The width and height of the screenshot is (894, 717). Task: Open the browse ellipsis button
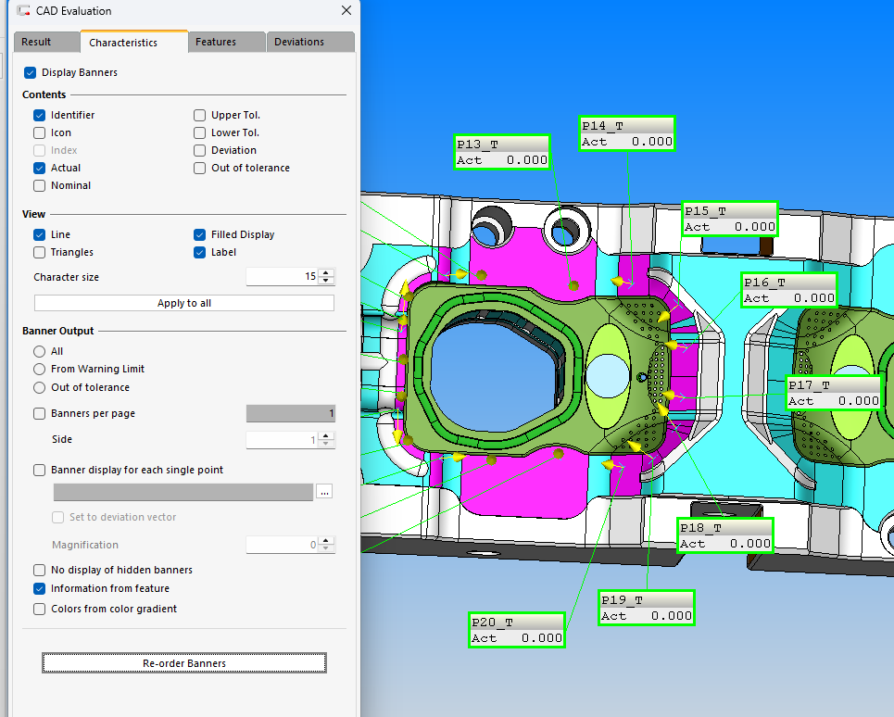pos(324,492)
